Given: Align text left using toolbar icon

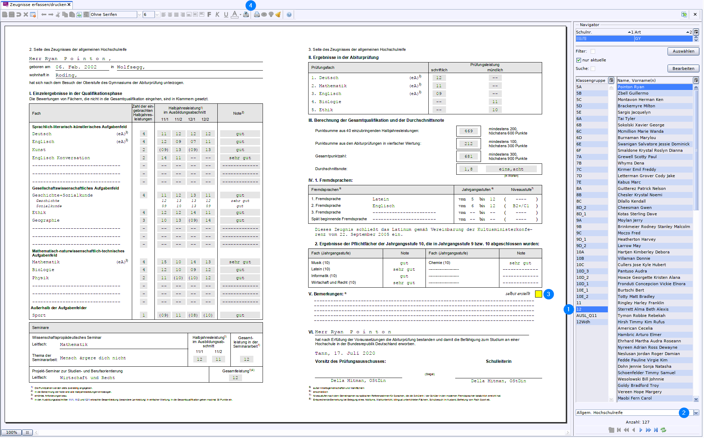Looking at the screenshot, I should click(x=164, y=14).
